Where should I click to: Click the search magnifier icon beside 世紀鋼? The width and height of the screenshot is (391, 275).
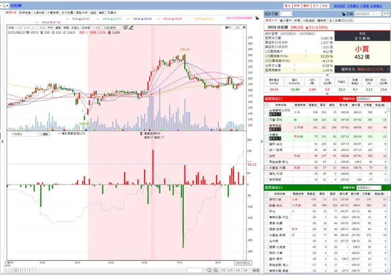point(4,5)
